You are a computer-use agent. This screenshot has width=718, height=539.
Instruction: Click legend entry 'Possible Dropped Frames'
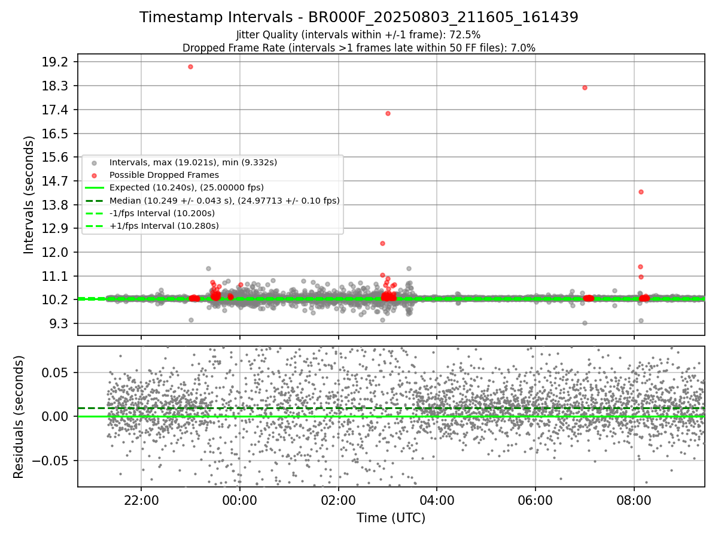[x=164, y=175]
